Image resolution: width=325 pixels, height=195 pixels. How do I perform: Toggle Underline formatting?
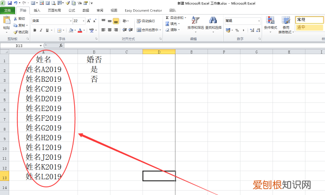(47, 30)
